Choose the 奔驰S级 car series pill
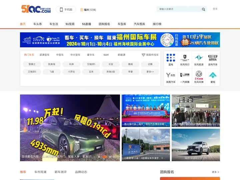Screen dimensions: 240x180 coord(111,72)
